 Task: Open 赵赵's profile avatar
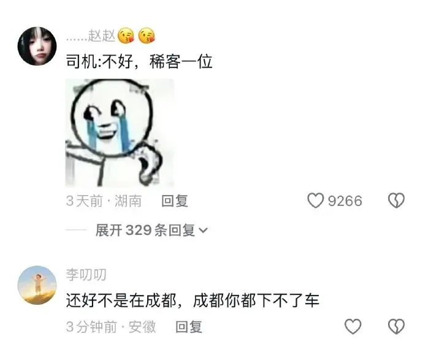[x=37, y=46]
